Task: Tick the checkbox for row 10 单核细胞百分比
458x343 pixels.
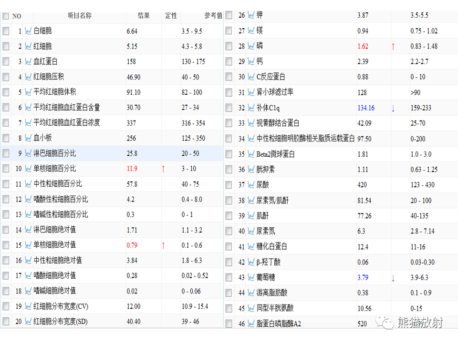Action: point(6,168)
